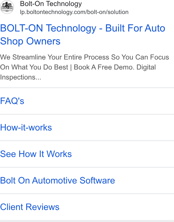Click the 'Digital' word in the description
The height and width of the screenshot is (222, 174).
[x=146, y=67]
